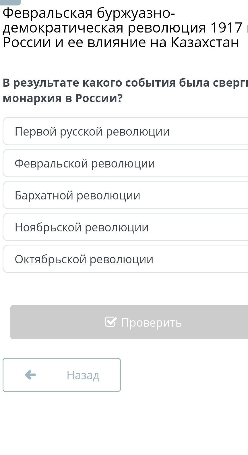The height and width of the screenshot is (455, 248).
Task: Choose the "Февральской революции" answer option
Action: click(85, 163)
